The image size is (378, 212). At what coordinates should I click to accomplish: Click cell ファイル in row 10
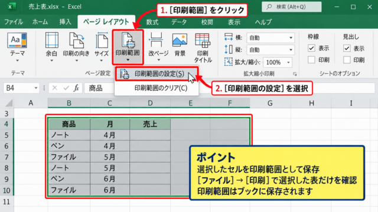[x=69, y=190]
